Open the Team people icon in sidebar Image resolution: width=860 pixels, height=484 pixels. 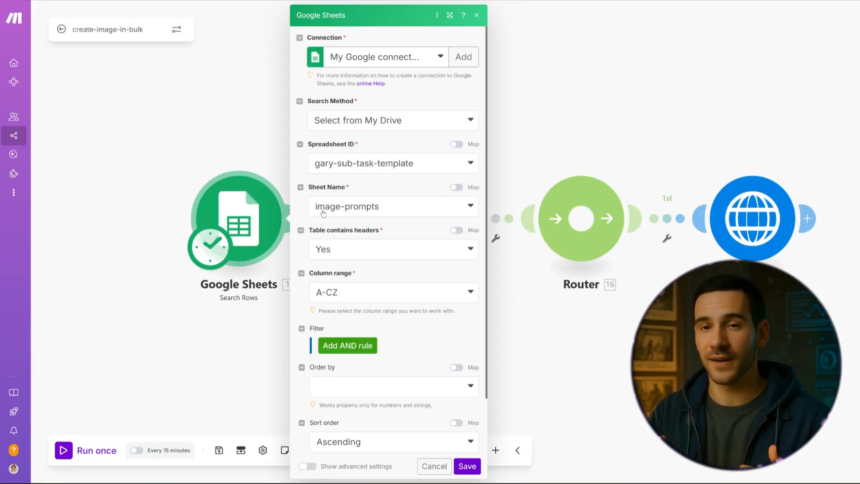pos(13,116)
